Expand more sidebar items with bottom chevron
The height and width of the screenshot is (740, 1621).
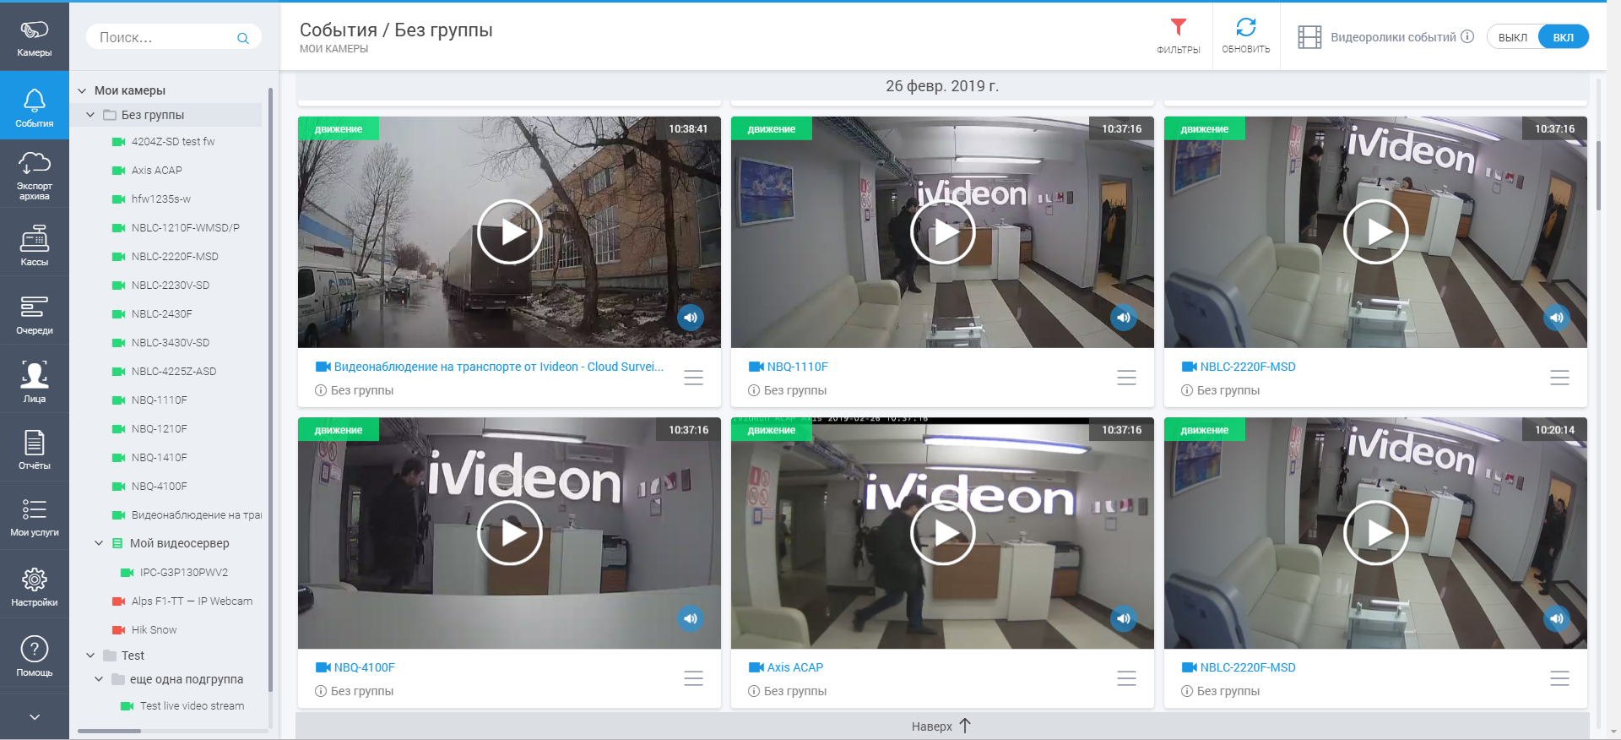(x=35, y=716)
